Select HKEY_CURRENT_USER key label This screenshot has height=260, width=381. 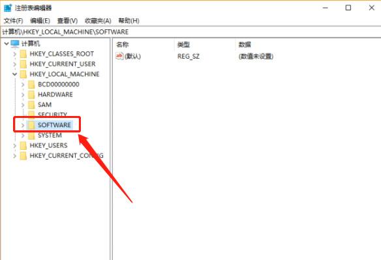pyautogui.click(x=63, y=64)
